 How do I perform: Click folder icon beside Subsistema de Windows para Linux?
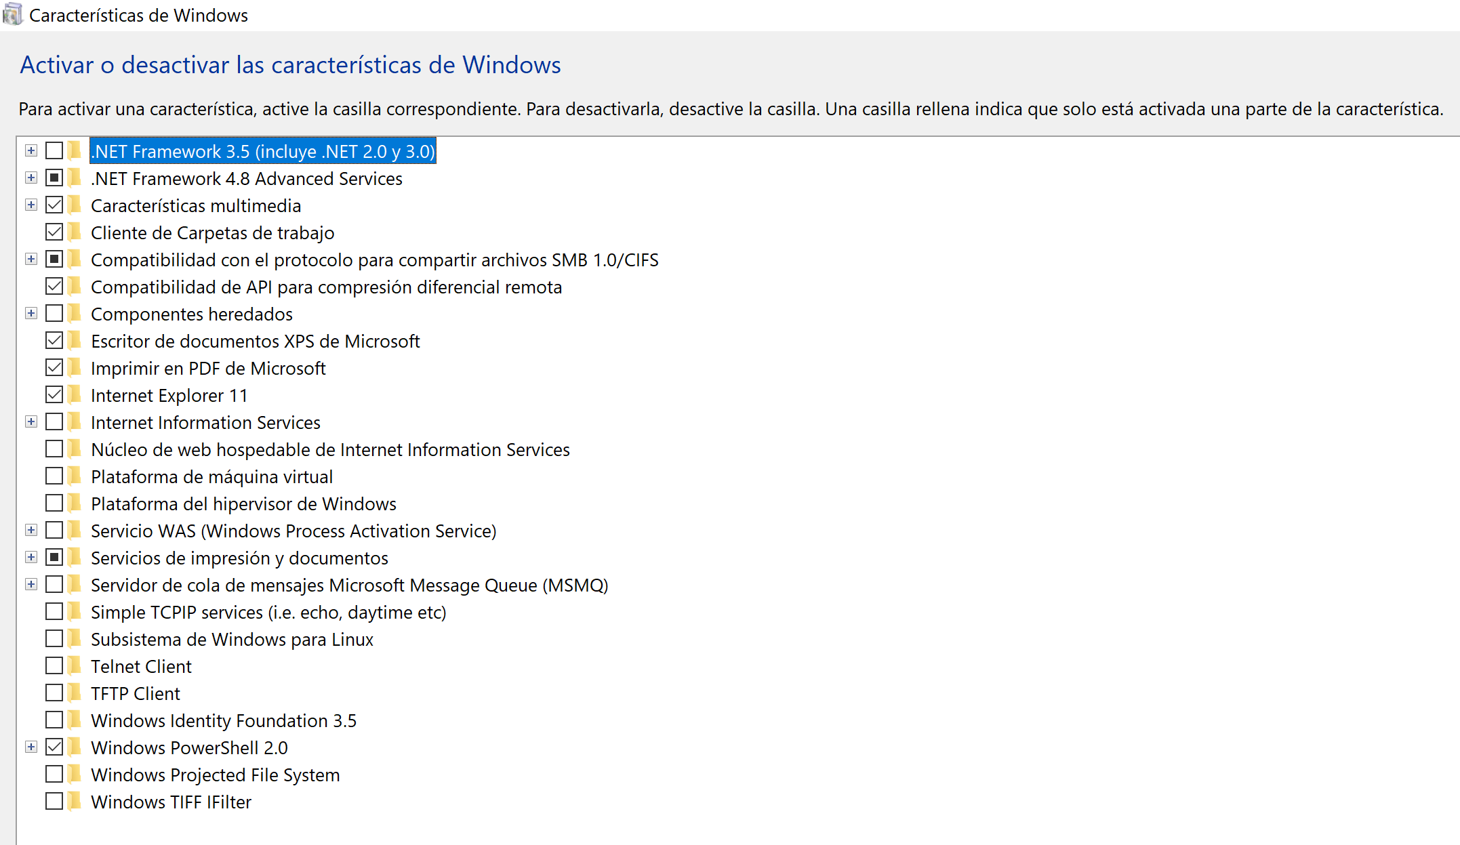[75, 639]
